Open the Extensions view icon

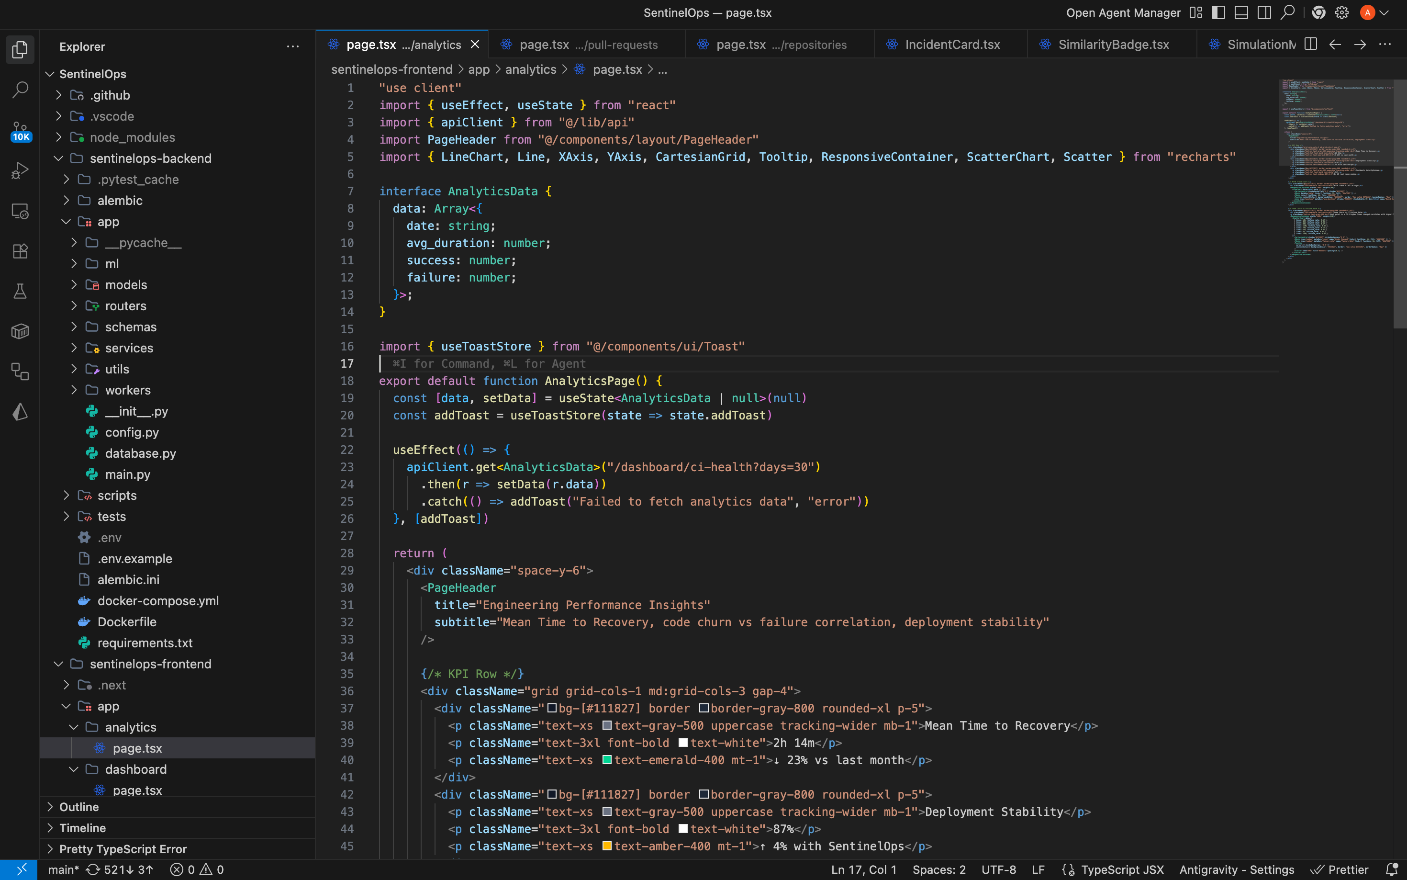[20, 251]
